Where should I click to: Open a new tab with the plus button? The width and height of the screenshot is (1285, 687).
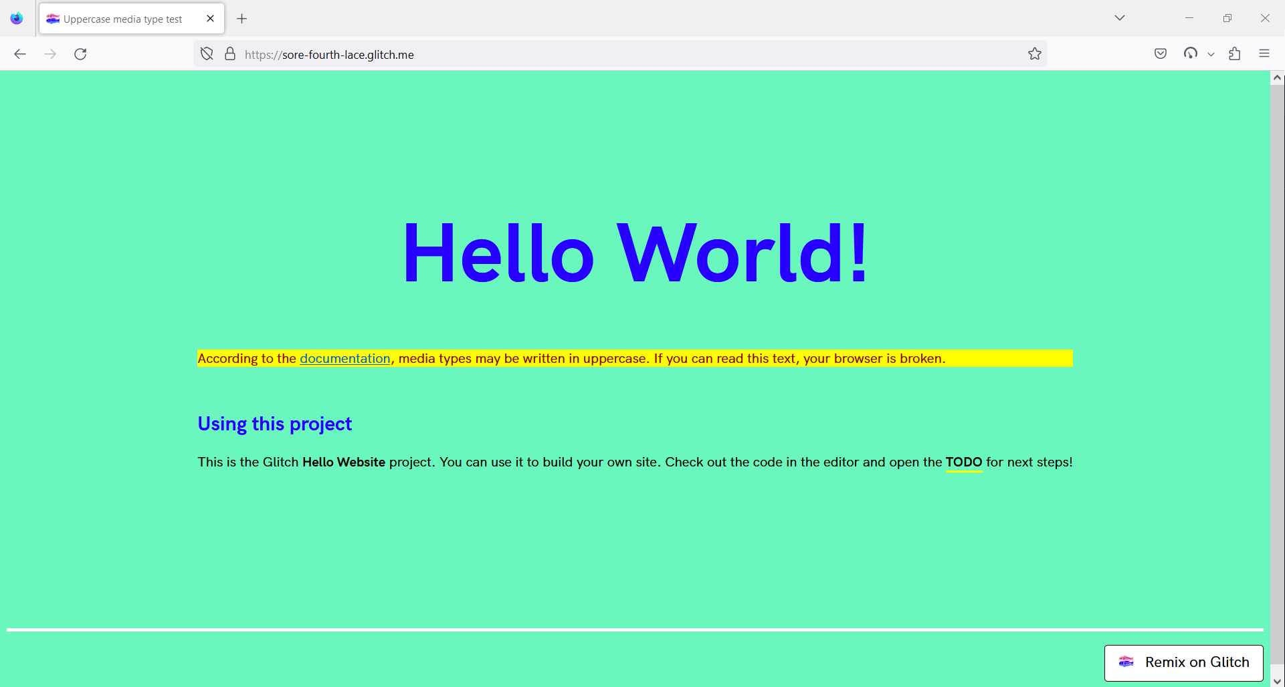point(241,18)
